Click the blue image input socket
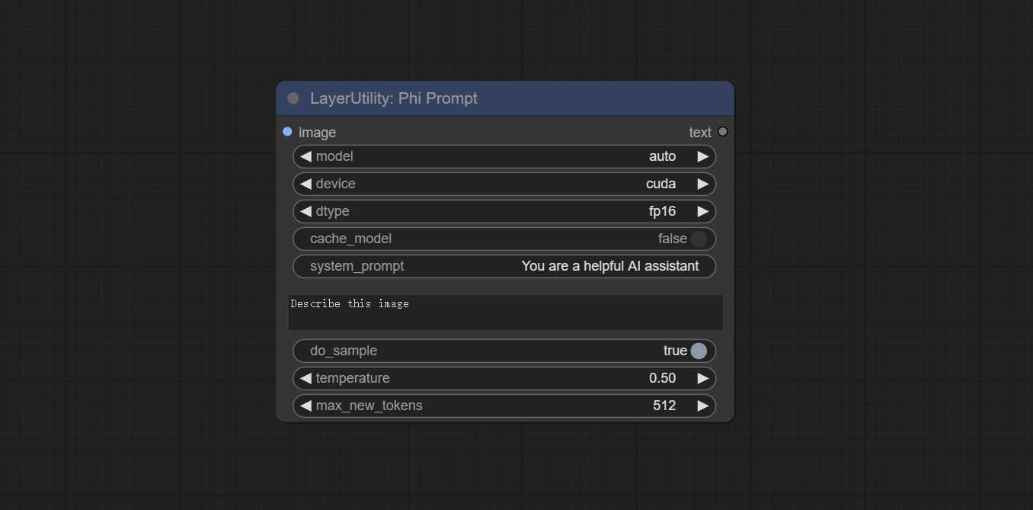 point(287,132)
